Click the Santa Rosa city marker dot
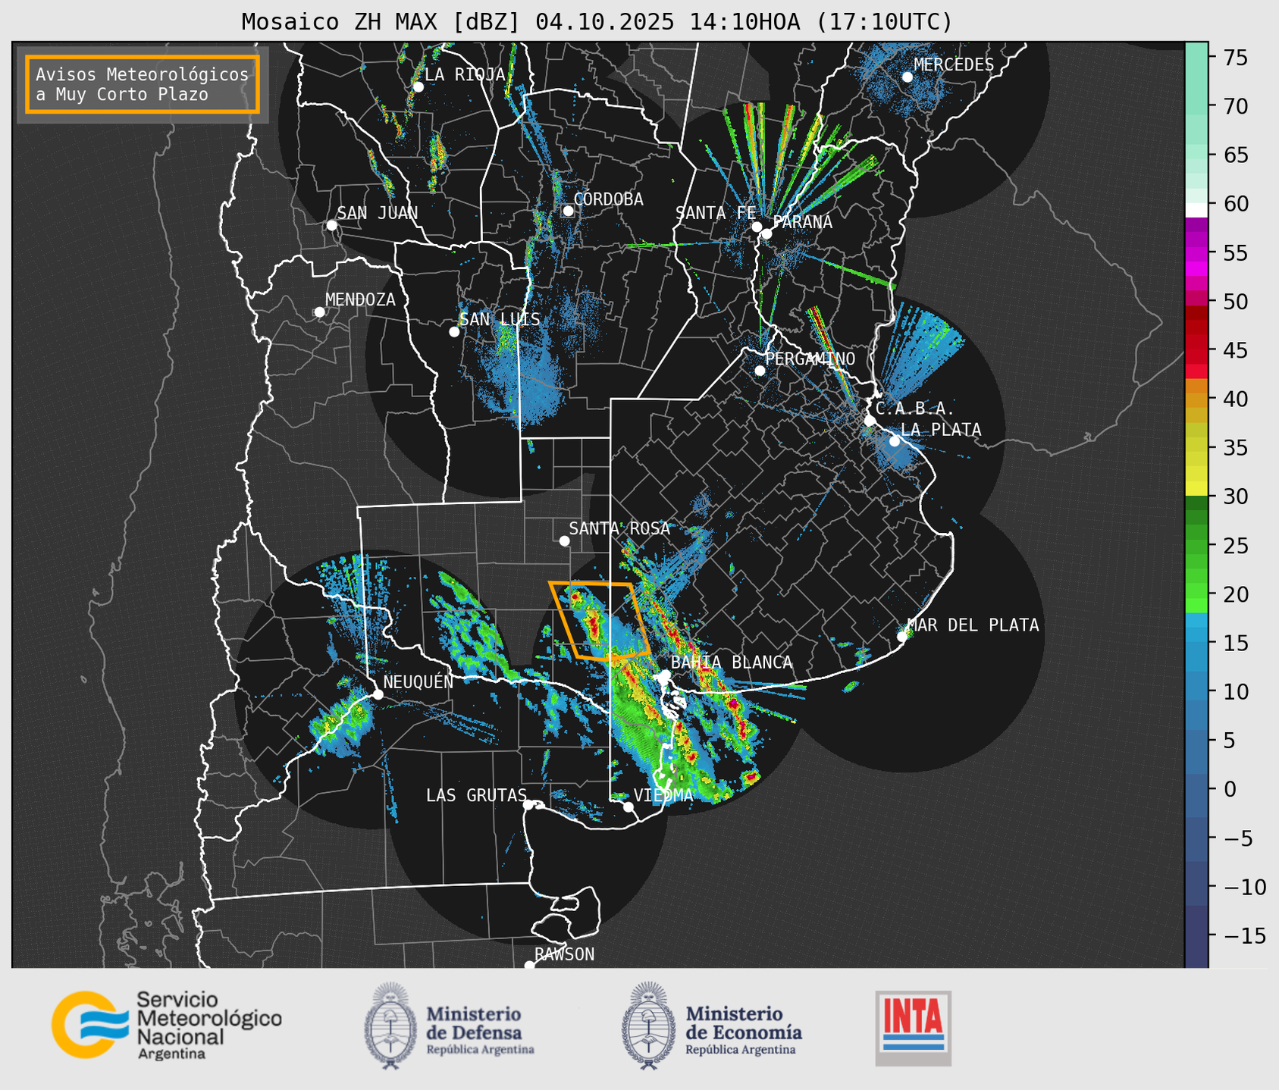The width and height of the screenshot is (1279, 1090). 564,540
